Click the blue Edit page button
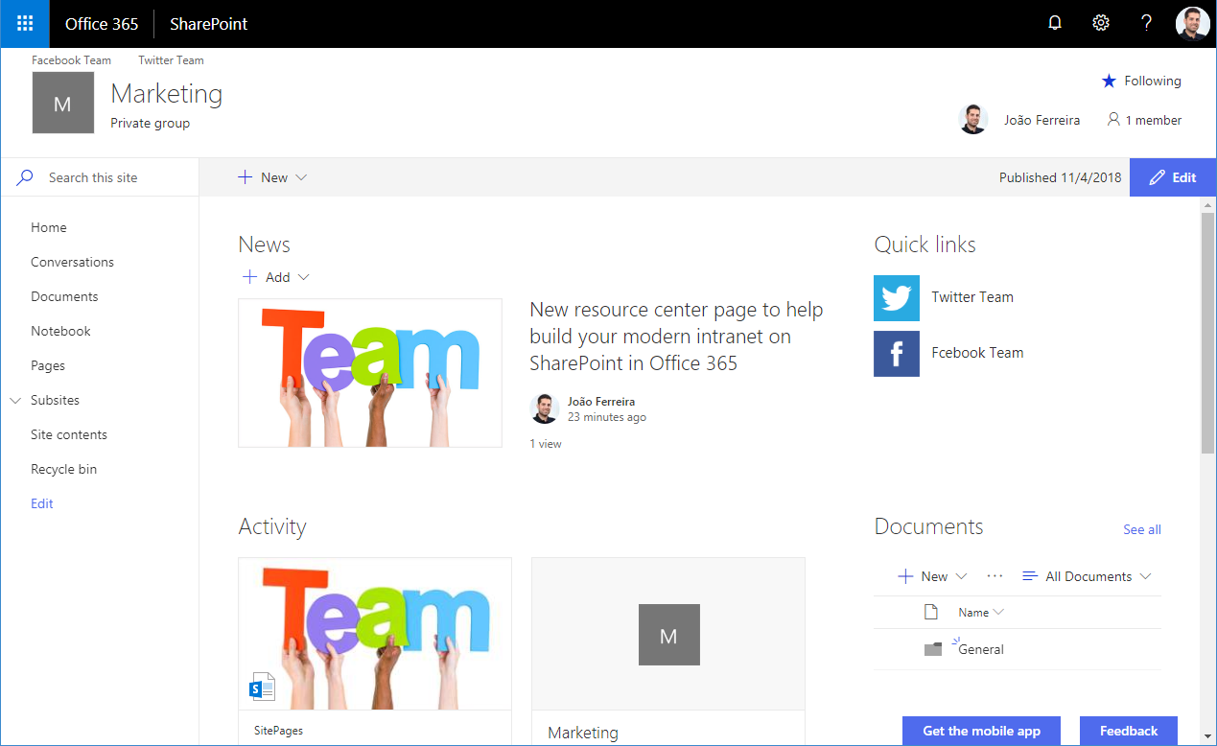This screenshot has height=746, width=1217. [x=1172, y=177]
